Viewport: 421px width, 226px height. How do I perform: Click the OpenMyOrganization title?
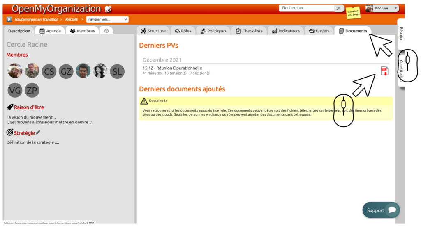click(x=56, y=9)
